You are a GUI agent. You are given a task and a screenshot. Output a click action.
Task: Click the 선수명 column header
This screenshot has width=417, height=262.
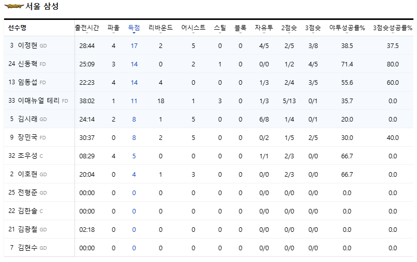pyautogui.click(x=17, y=28)
